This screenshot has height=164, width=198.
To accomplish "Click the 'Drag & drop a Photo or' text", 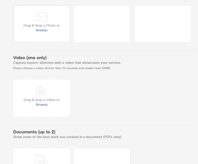I will point(42,26).
